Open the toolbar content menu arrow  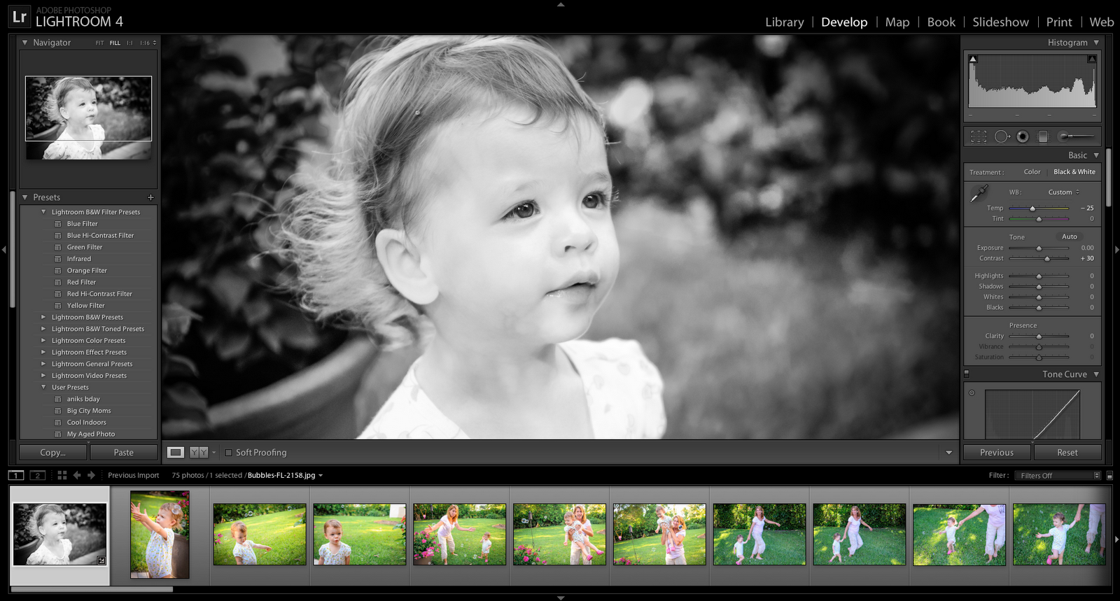pyautogui.click(x=949, y=453)
